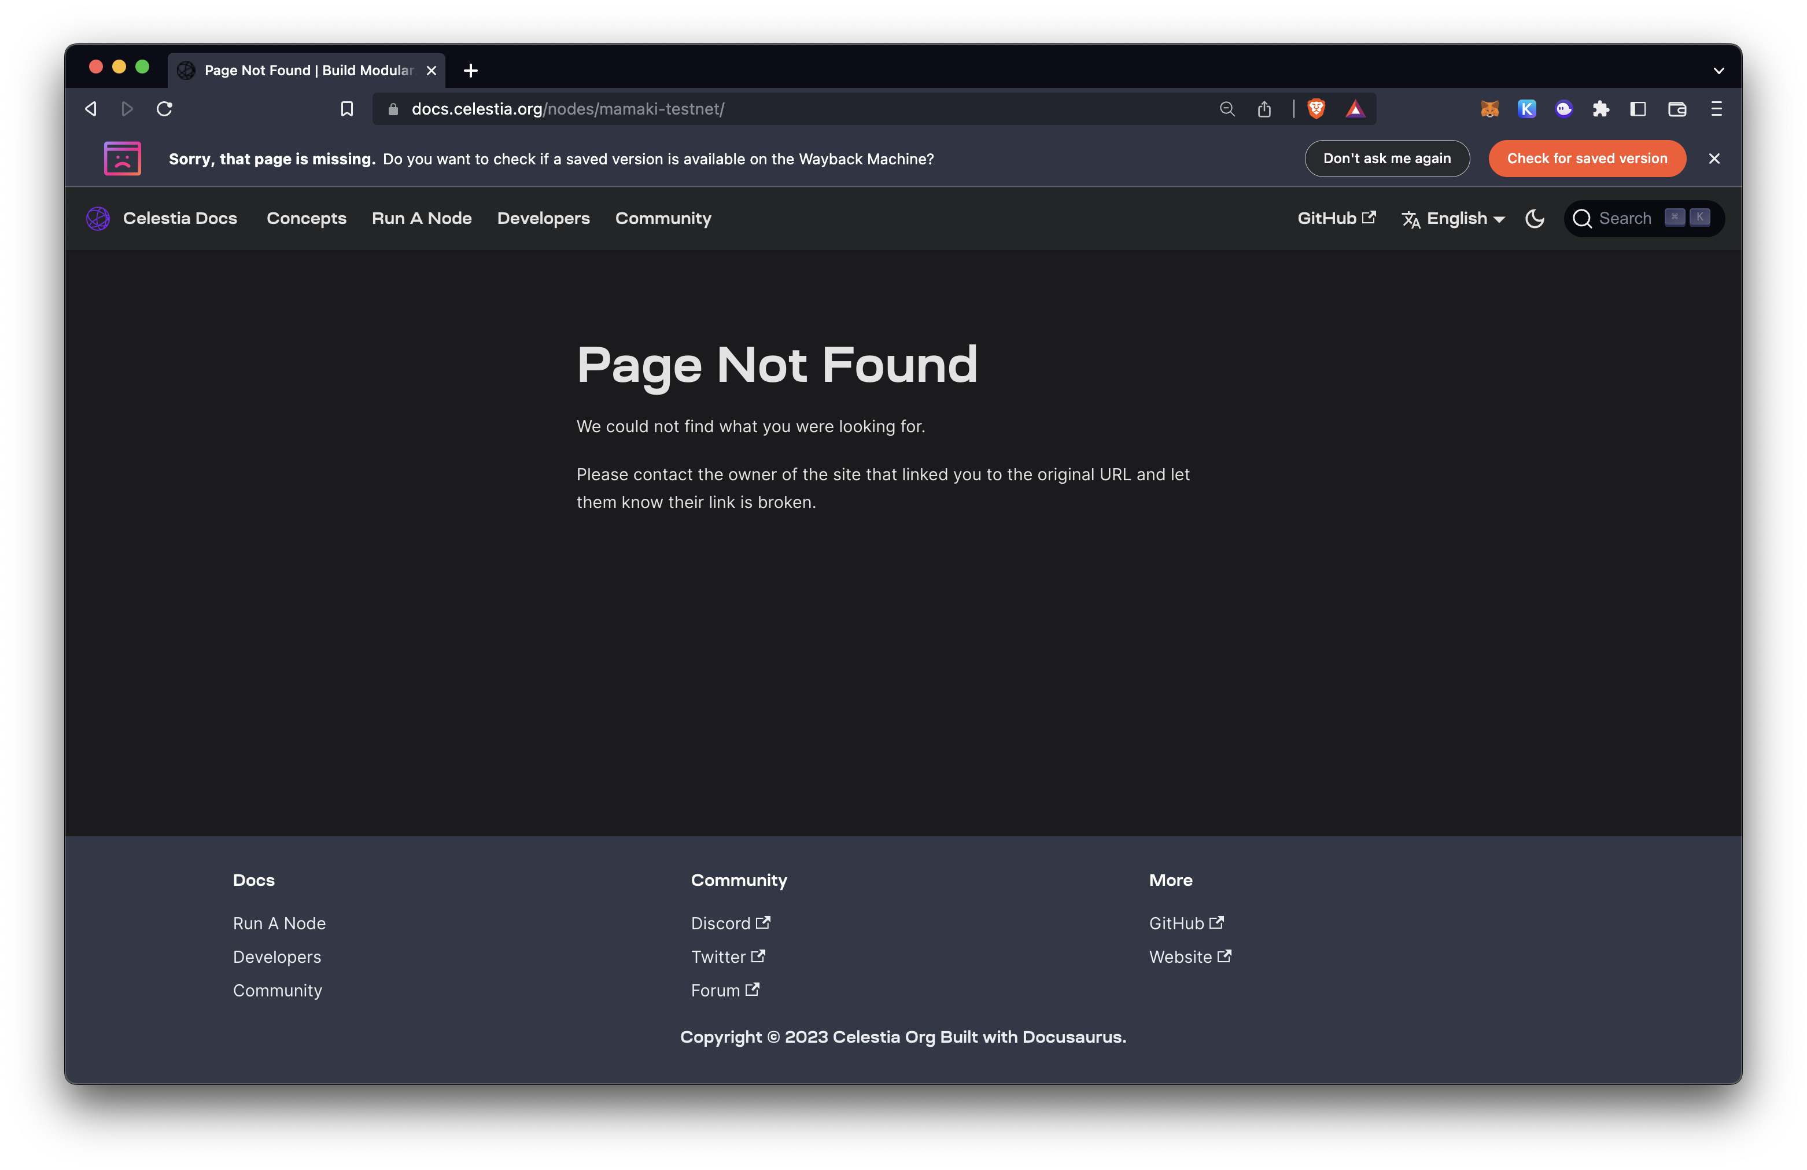Screen dimensions: 1807x1170
Task: Select the Concepts menu item
Action: (x=306, y=218)
